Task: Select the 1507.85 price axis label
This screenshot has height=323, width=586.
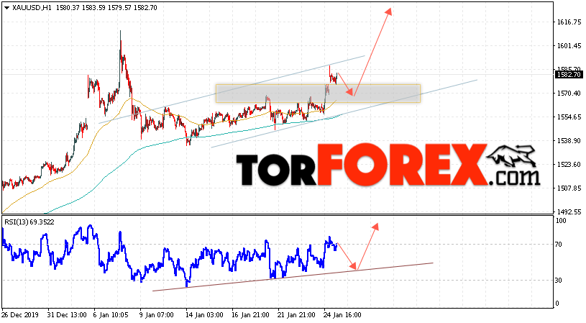Action: (569, 188)
